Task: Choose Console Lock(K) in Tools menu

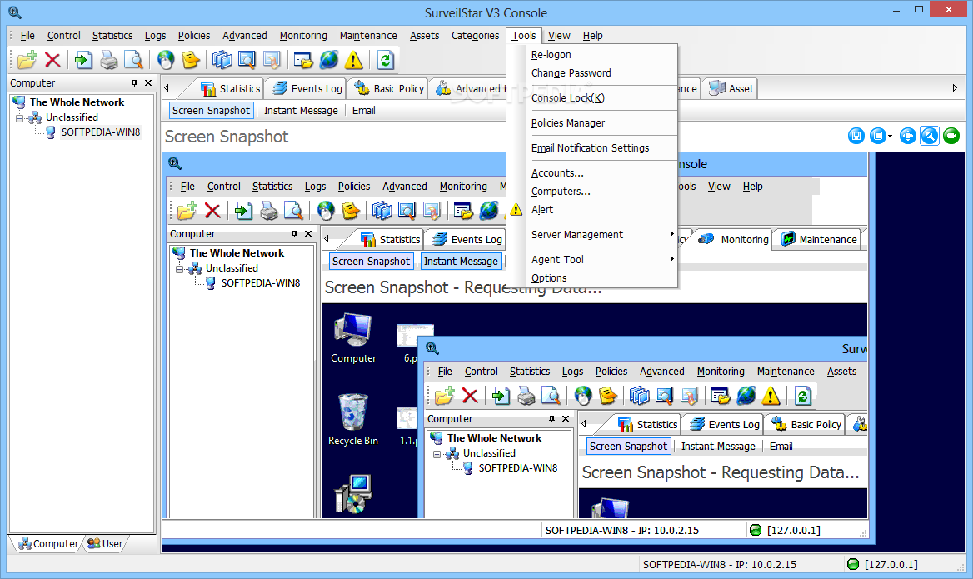Action: point(568,98)
